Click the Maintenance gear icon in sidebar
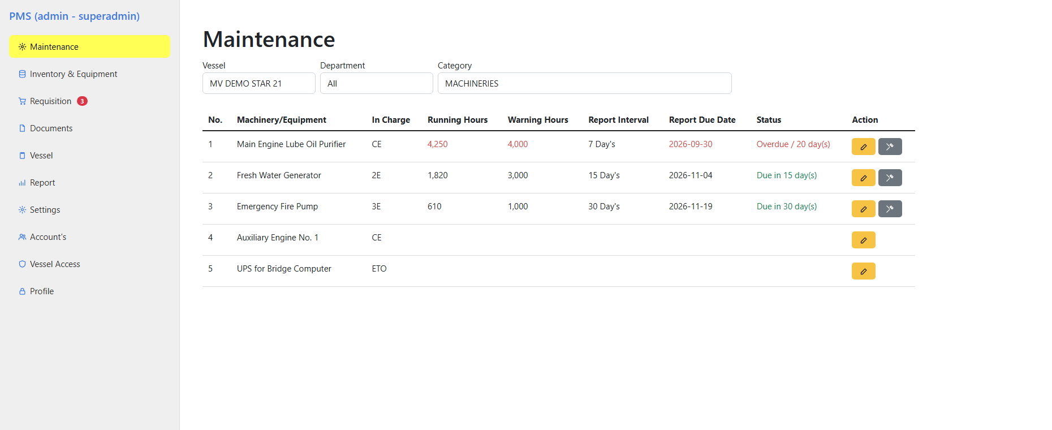 (22, 46)
